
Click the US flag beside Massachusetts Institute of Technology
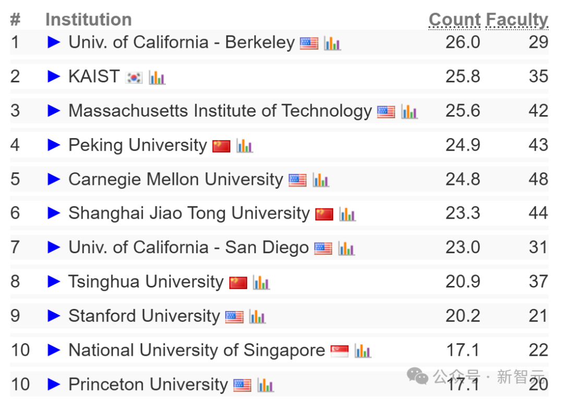(x=385, y=111)
